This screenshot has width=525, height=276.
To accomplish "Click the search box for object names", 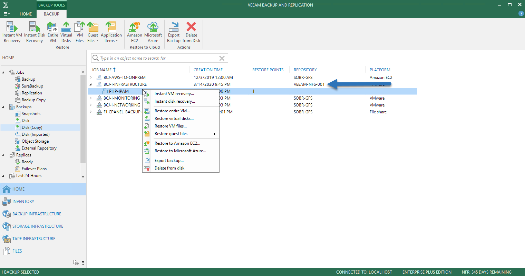I will pyautogui.click(x=159, y=58).
